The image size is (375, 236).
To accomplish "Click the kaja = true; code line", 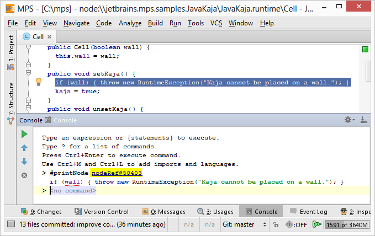I will pyautogui.click(x=77, y=91).
